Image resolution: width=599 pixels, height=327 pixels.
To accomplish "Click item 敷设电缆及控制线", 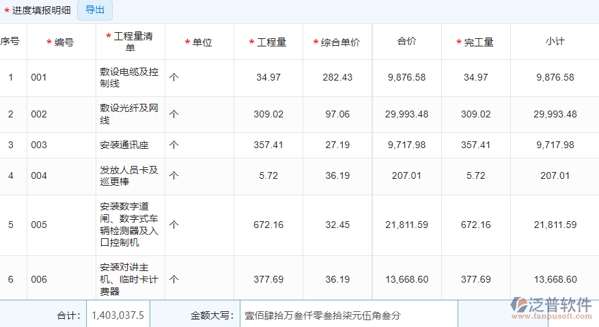I will coord(129,78).
